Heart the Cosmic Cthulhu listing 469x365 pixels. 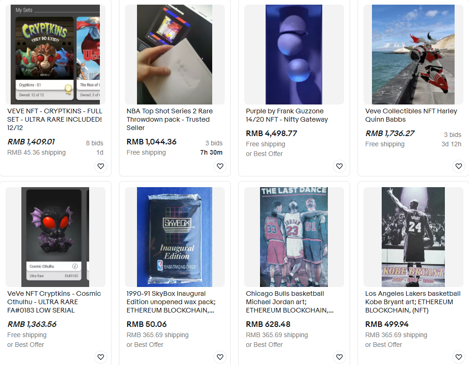tap(101, 357)
